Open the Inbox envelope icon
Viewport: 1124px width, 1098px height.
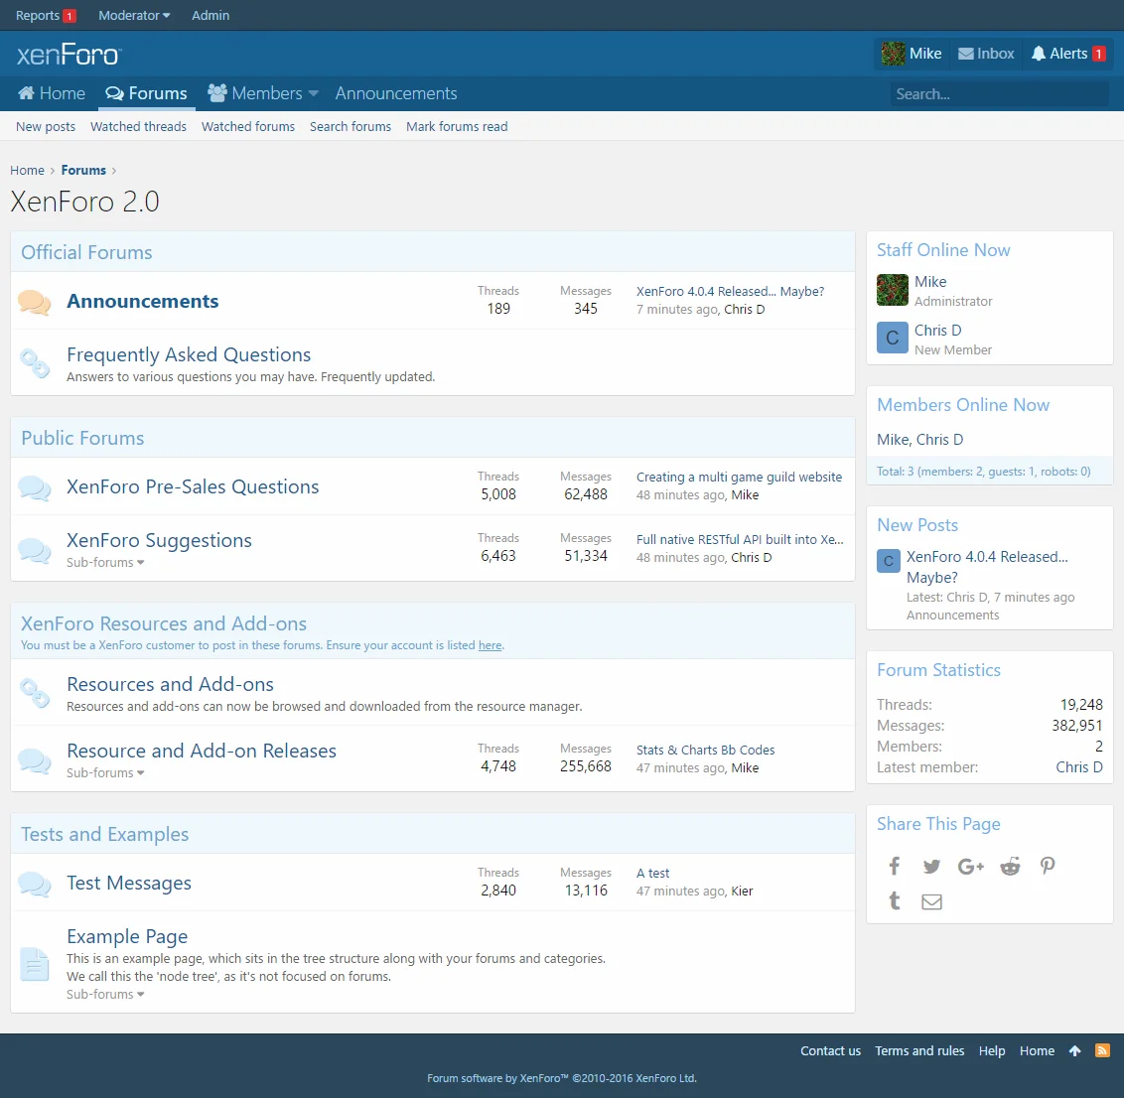pos(965,54)
